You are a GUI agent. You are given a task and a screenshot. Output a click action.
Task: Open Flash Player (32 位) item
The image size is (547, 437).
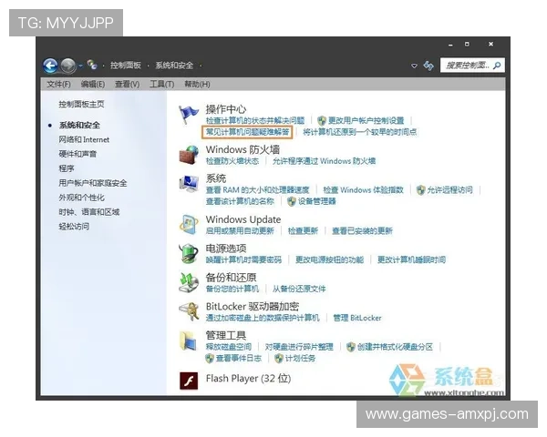coord(248,379)
